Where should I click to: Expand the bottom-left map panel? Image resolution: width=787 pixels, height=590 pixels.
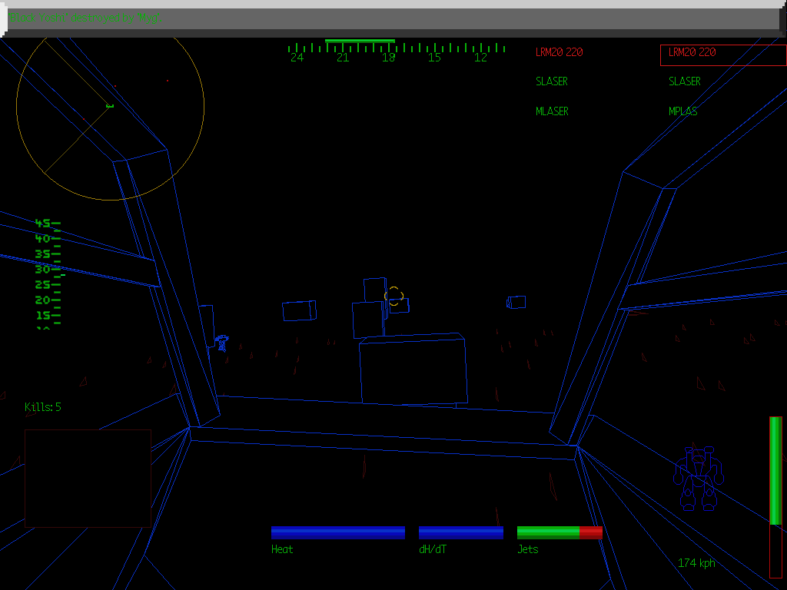point(88,476)
